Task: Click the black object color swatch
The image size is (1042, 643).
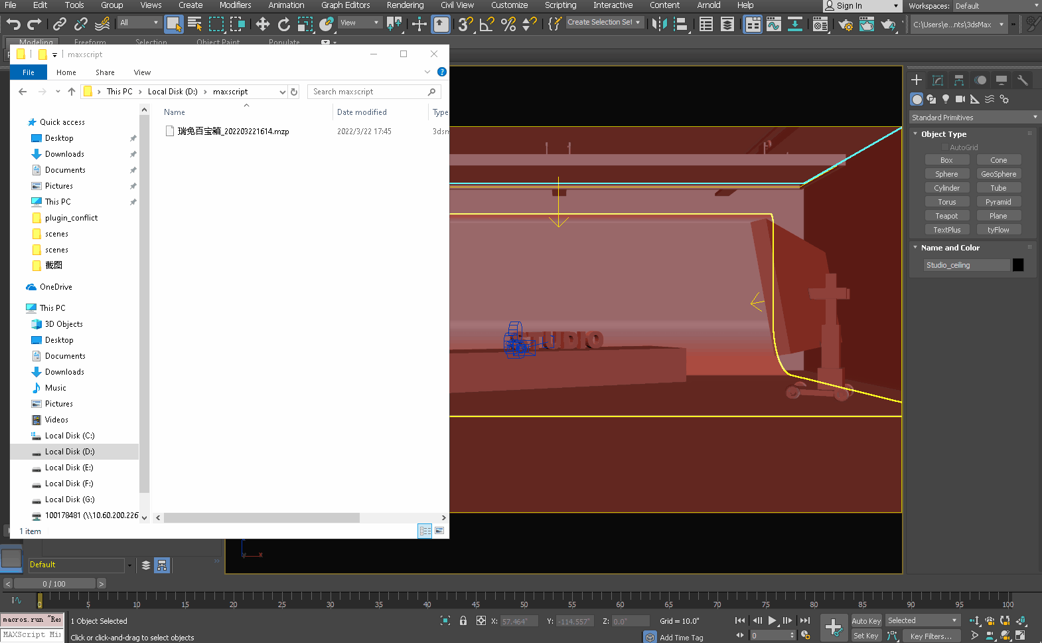Action: point(1018,265)
